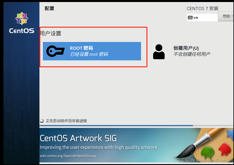
Task: Click the green paint blob on palette
Action: coord(208,152)
